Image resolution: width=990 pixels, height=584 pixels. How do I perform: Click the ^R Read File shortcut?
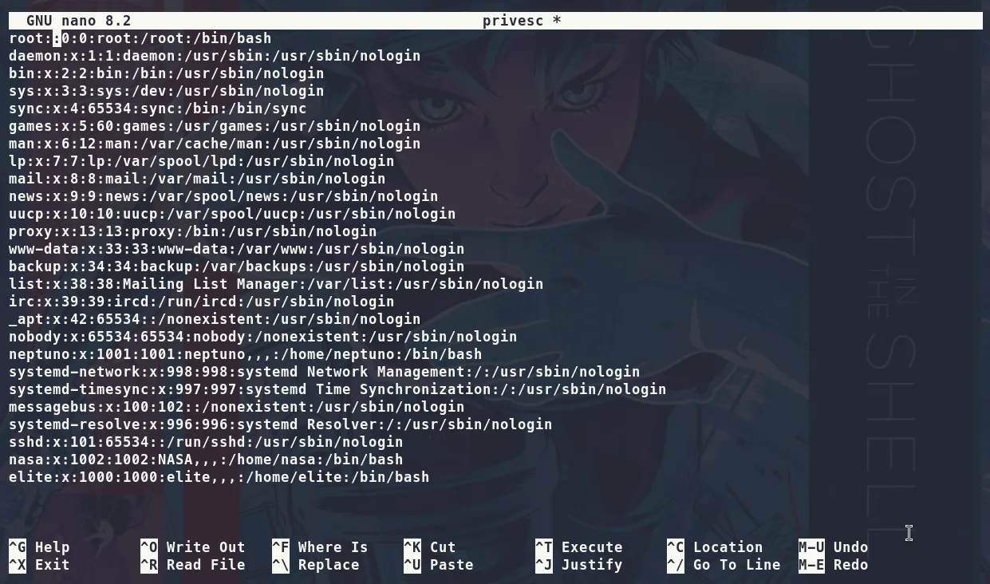192,565
